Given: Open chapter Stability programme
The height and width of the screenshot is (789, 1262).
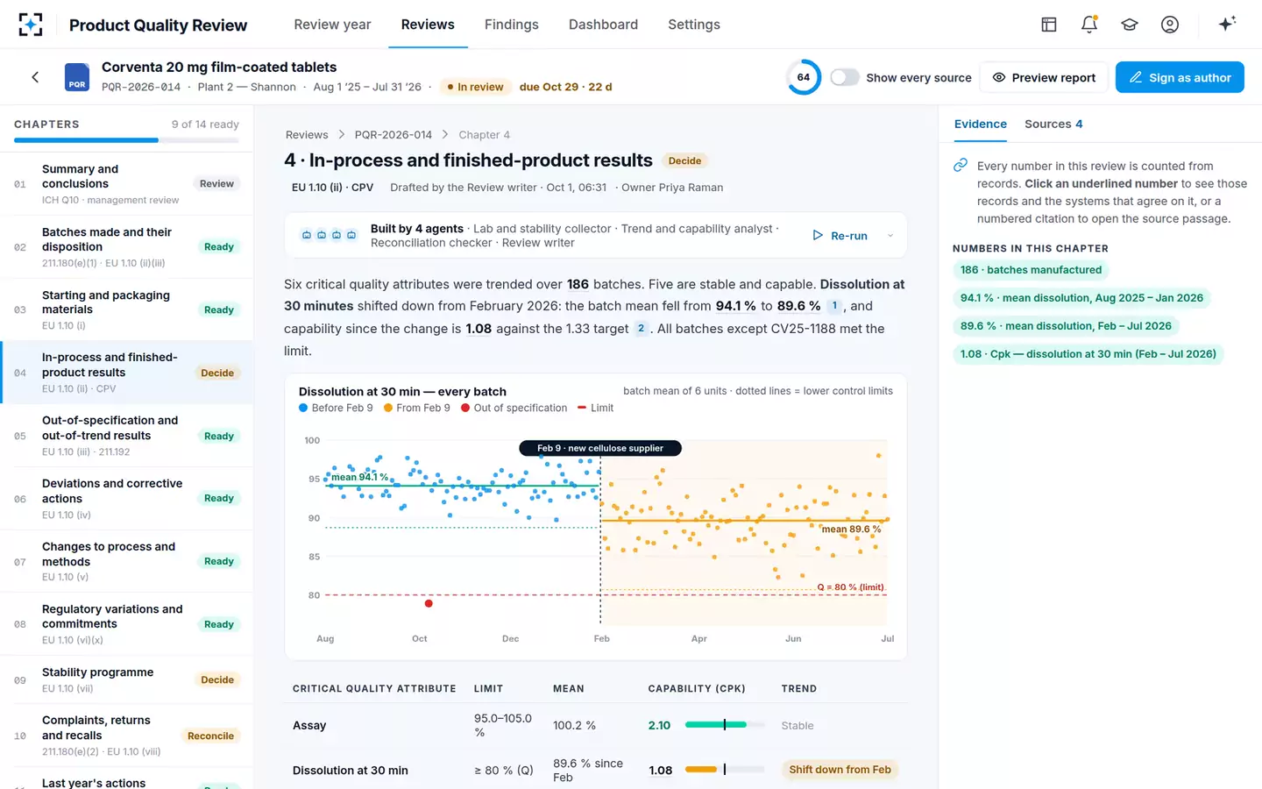Looking at the screenshot, I should pos(127,679).
